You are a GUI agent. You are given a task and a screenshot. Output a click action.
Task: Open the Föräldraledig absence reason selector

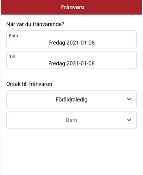click(71, 99)
